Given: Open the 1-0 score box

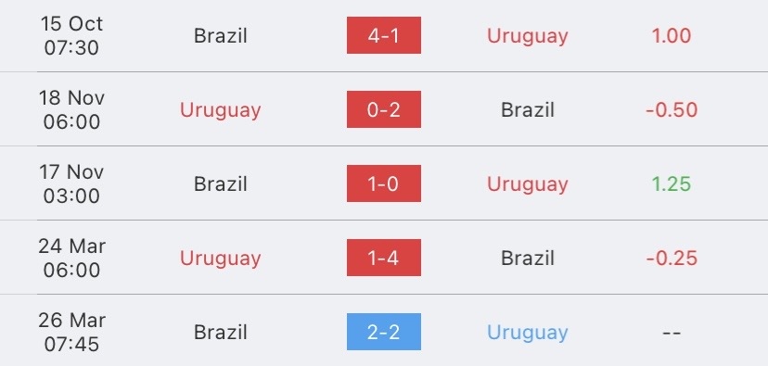Looking at the screenshot, I should click(x=383, y=183).
